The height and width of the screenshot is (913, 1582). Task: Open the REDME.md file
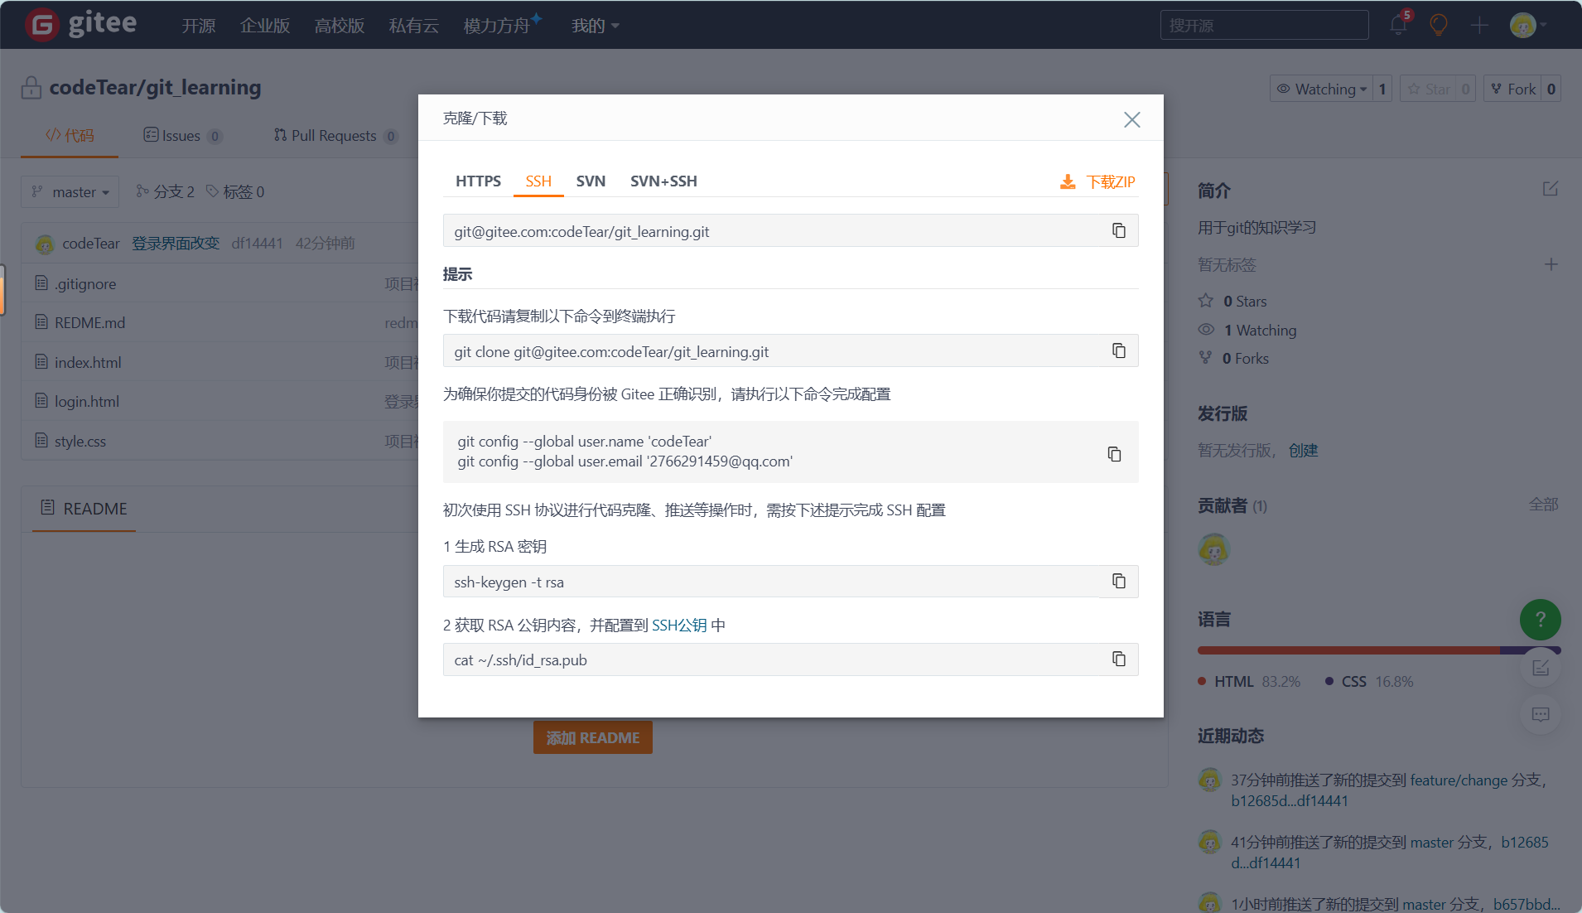[x=89, y=322]
